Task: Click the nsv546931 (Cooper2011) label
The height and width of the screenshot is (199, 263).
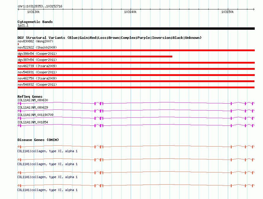Action: coord(37,72)
